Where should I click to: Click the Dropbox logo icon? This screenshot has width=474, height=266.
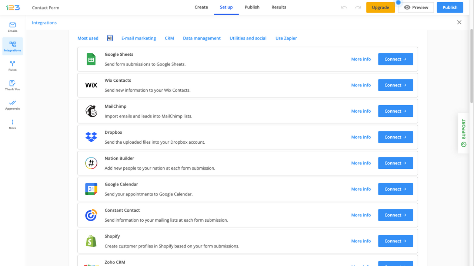(x=91, y=137)
